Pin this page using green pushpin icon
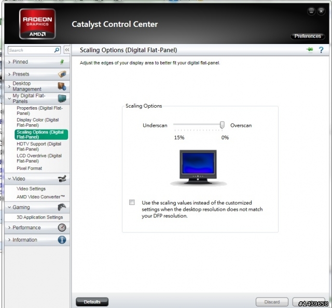The height and width of the screenshot is (308, 332). coord(310,50)
